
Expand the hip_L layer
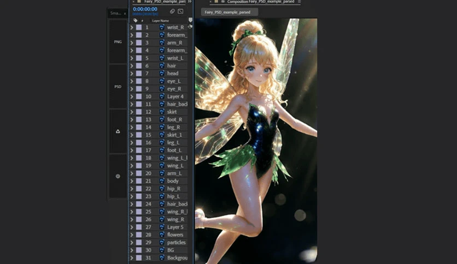tap(131, 196)
